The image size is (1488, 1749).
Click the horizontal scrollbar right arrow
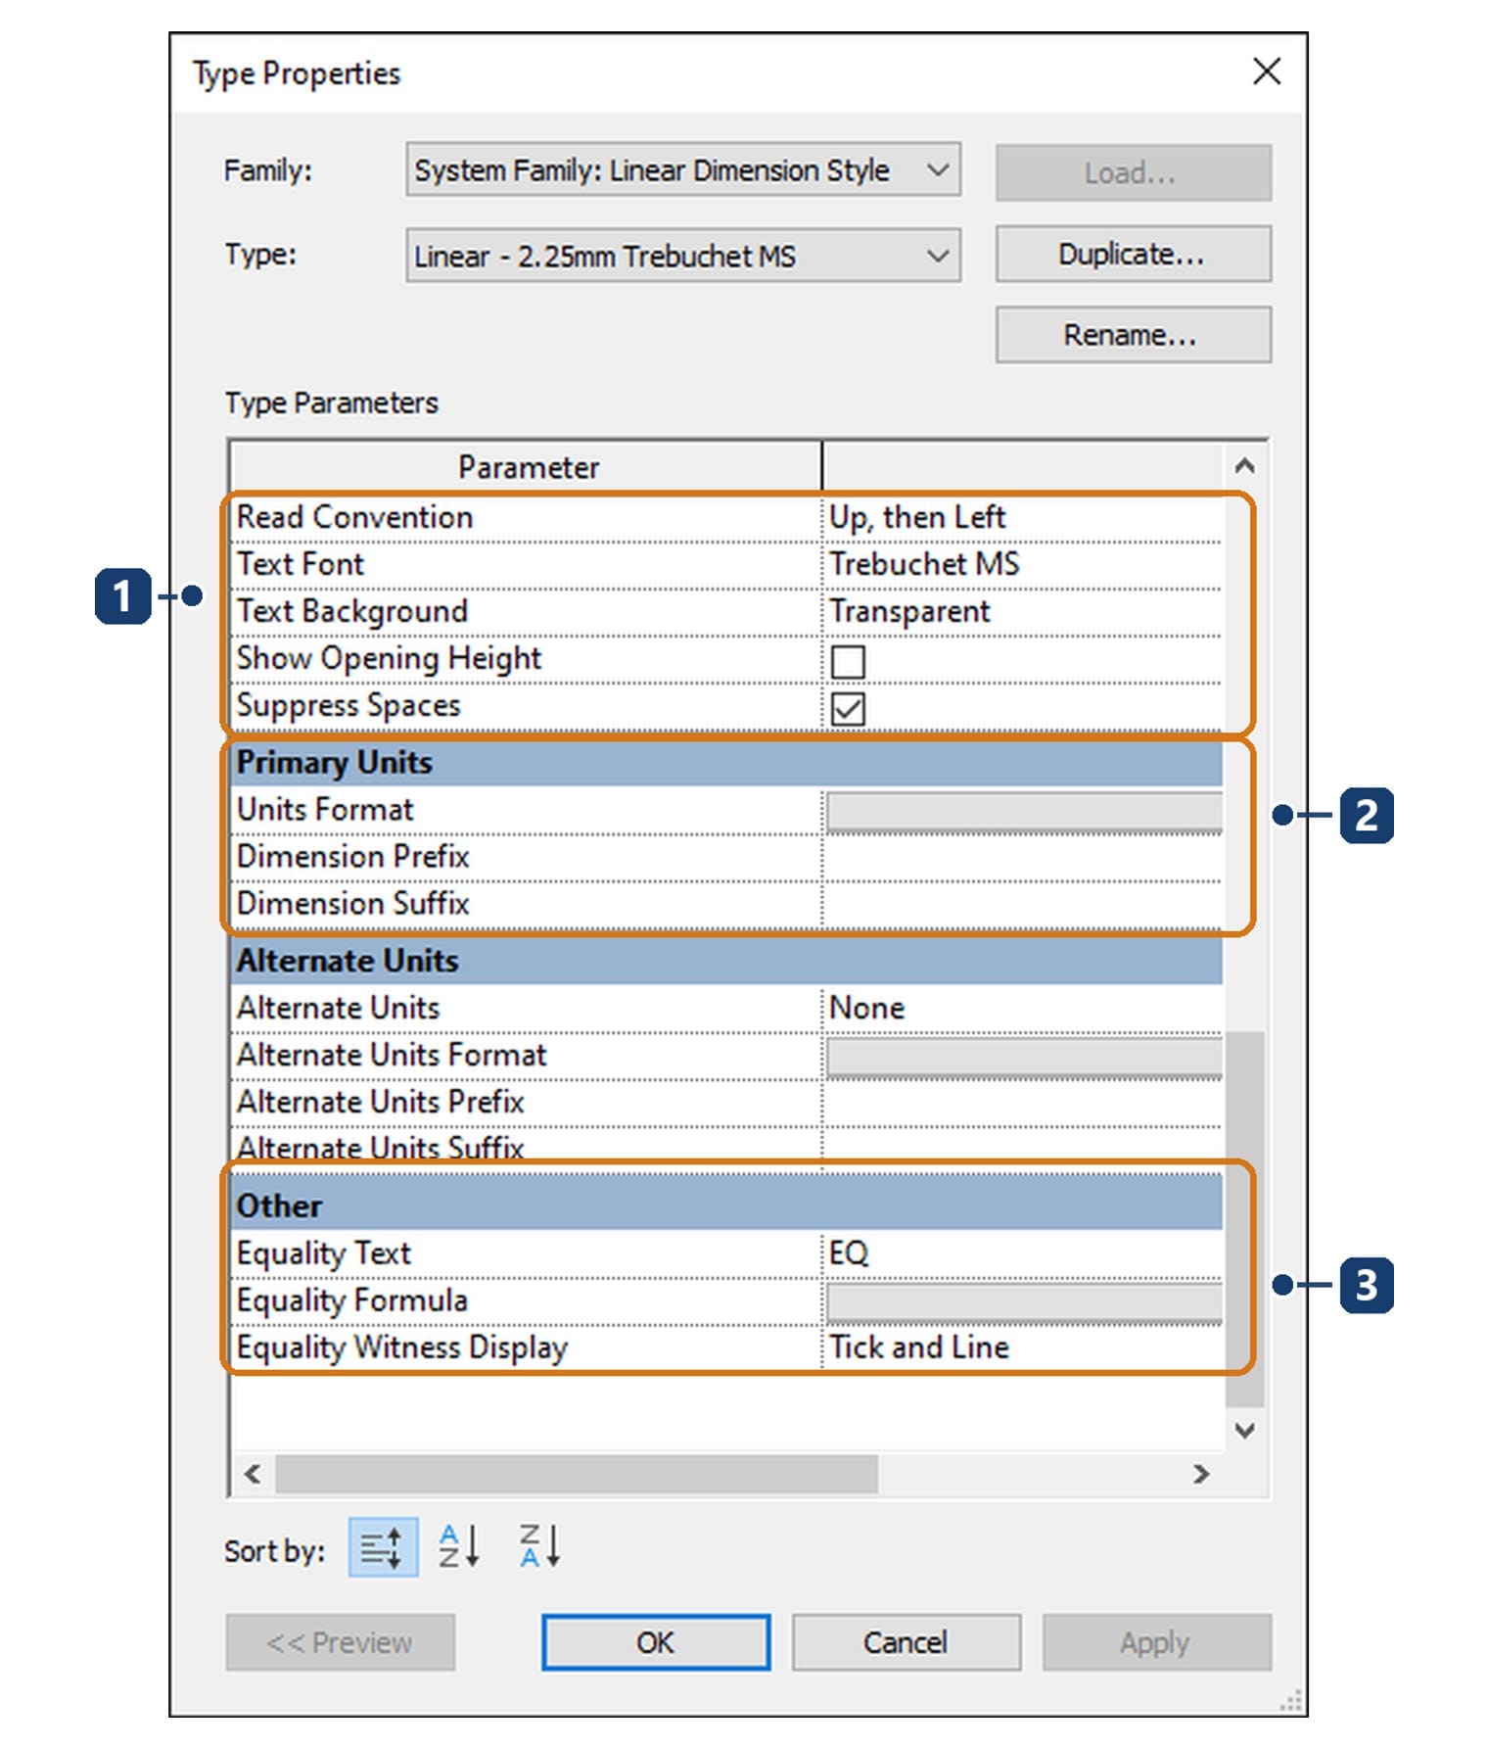(1201, 1474)
